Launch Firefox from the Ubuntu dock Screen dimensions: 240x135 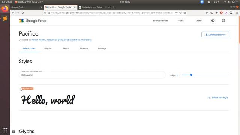click(5, 9)
